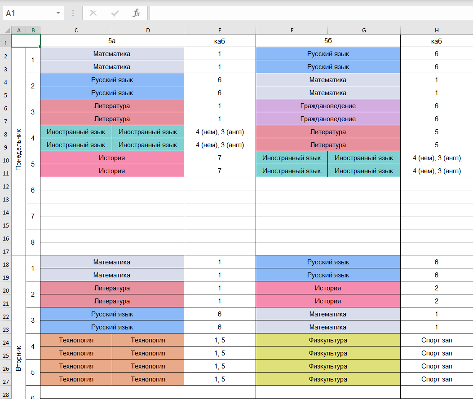Select column F header
Screen dimensions: 473x399
292,30
